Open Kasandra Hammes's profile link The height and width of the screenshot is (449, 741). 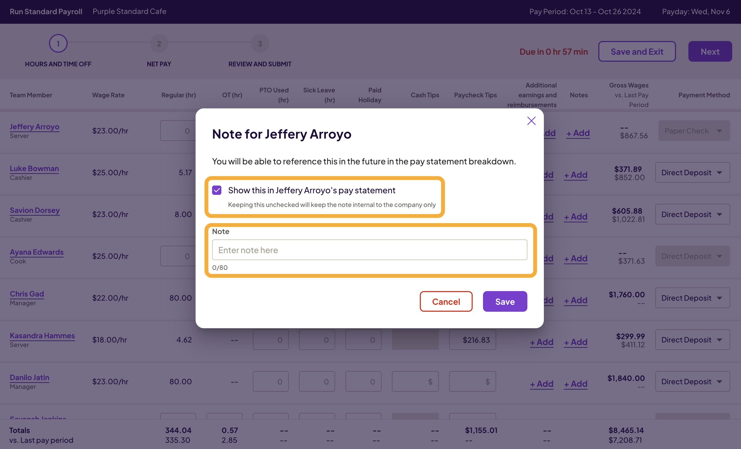(x=42, y=336)
